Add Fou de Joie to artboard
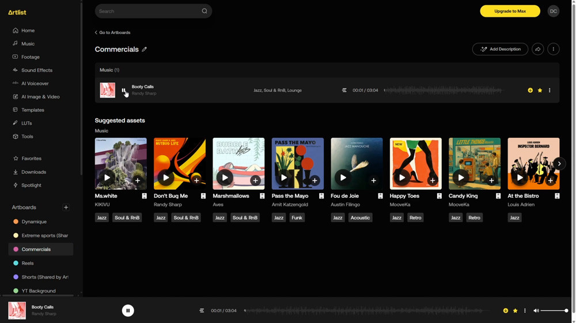The image size is (576, 323). pyautogui.click(x=373, y=181)
